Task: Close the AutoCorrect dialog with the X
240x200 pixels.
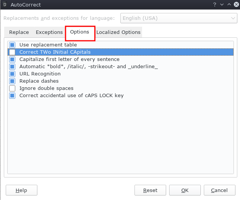Action: click(x=236, y=5)
